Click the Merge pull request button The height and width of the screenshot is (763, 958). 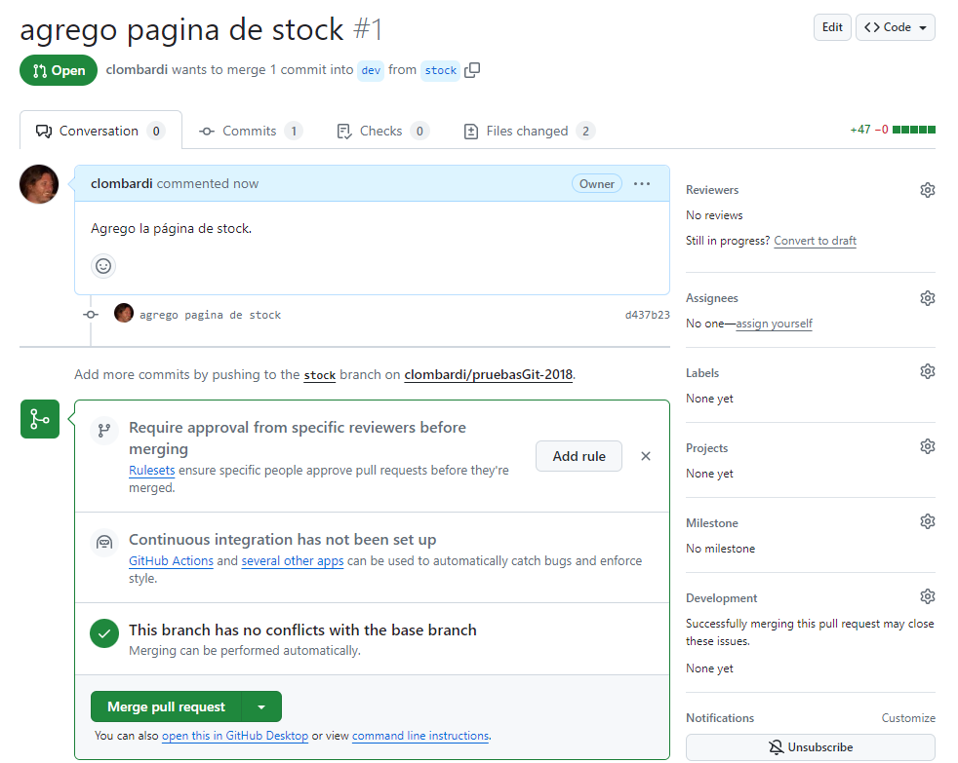click(166, 706)
